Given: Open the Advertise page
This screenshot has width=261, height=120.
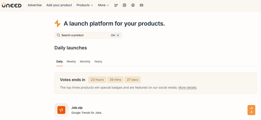Looking at the screenshot, I should (35, 5).
